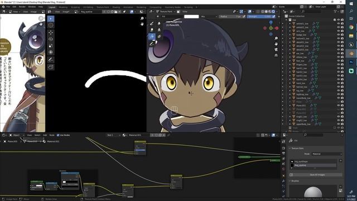This screenshot has height=201, width=357.
Task: Activate Transform tool in image editor toolbar
Action: click(x=51, y=52)
